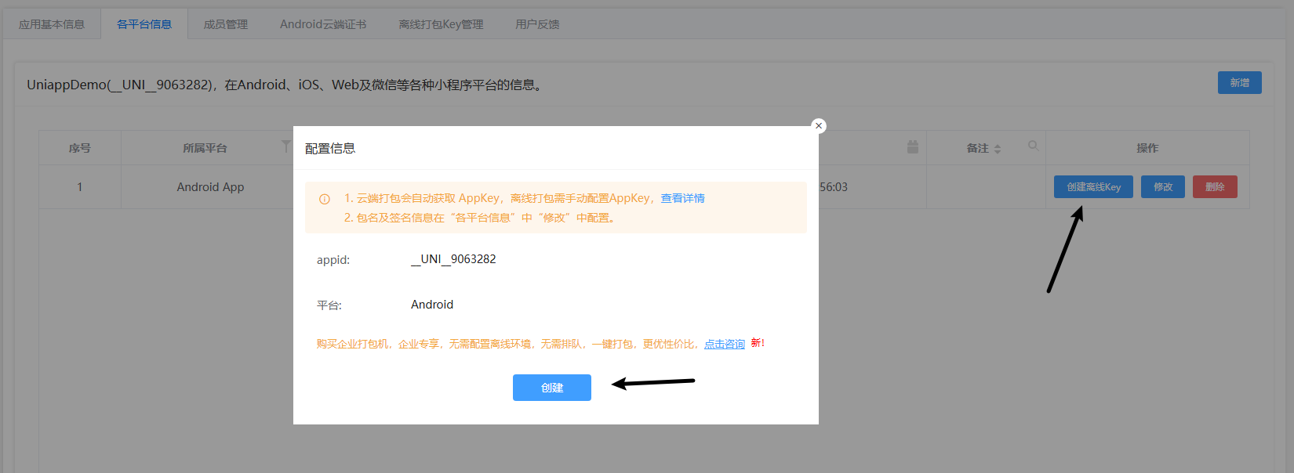Click the calendar icon in table header
The image size is (1294, 473).
click(912, 147)
